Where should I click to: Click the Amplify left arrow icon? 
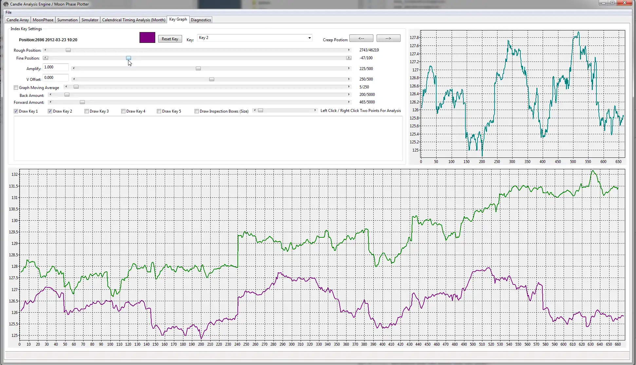click(73, 68)
